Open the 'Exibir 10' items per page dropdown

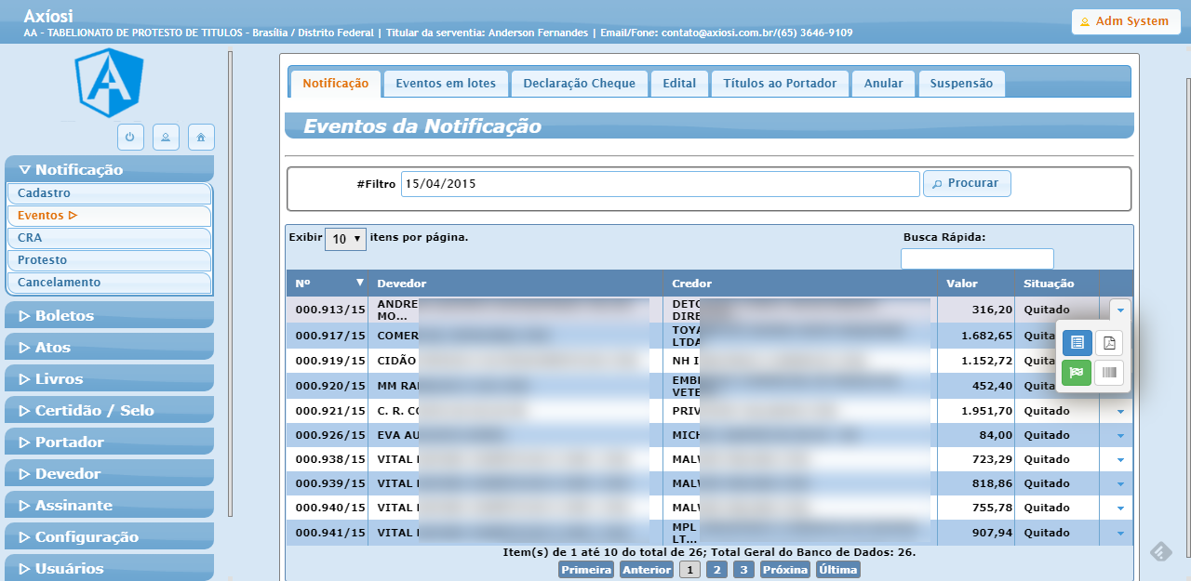click(345, 239)
